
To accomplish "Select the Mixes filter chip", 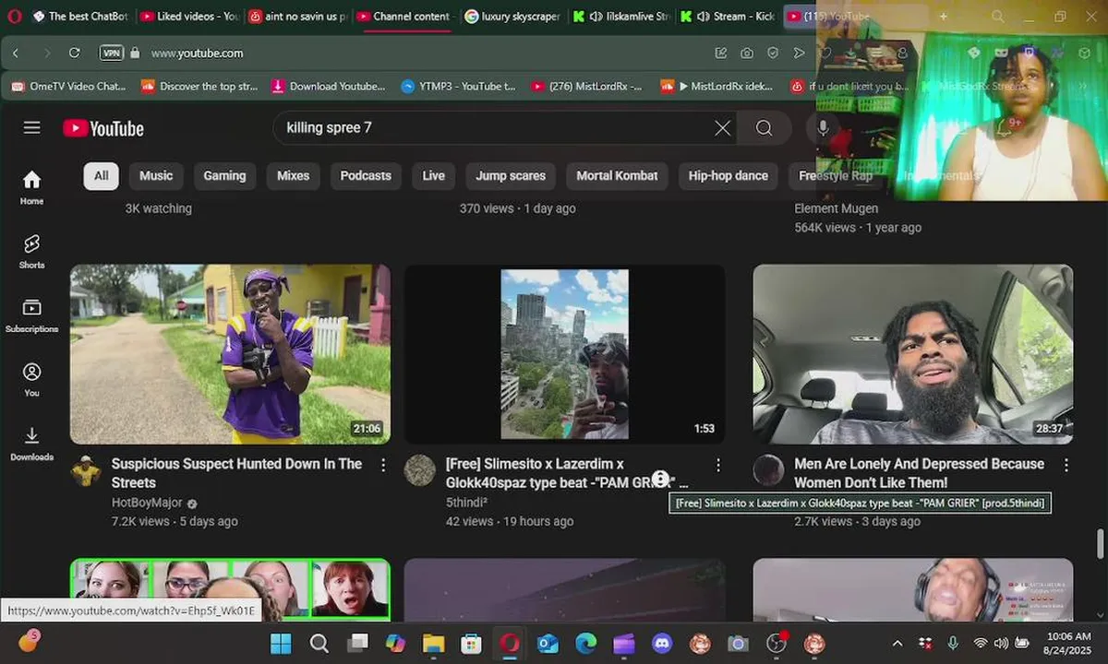I will point(293,175).
